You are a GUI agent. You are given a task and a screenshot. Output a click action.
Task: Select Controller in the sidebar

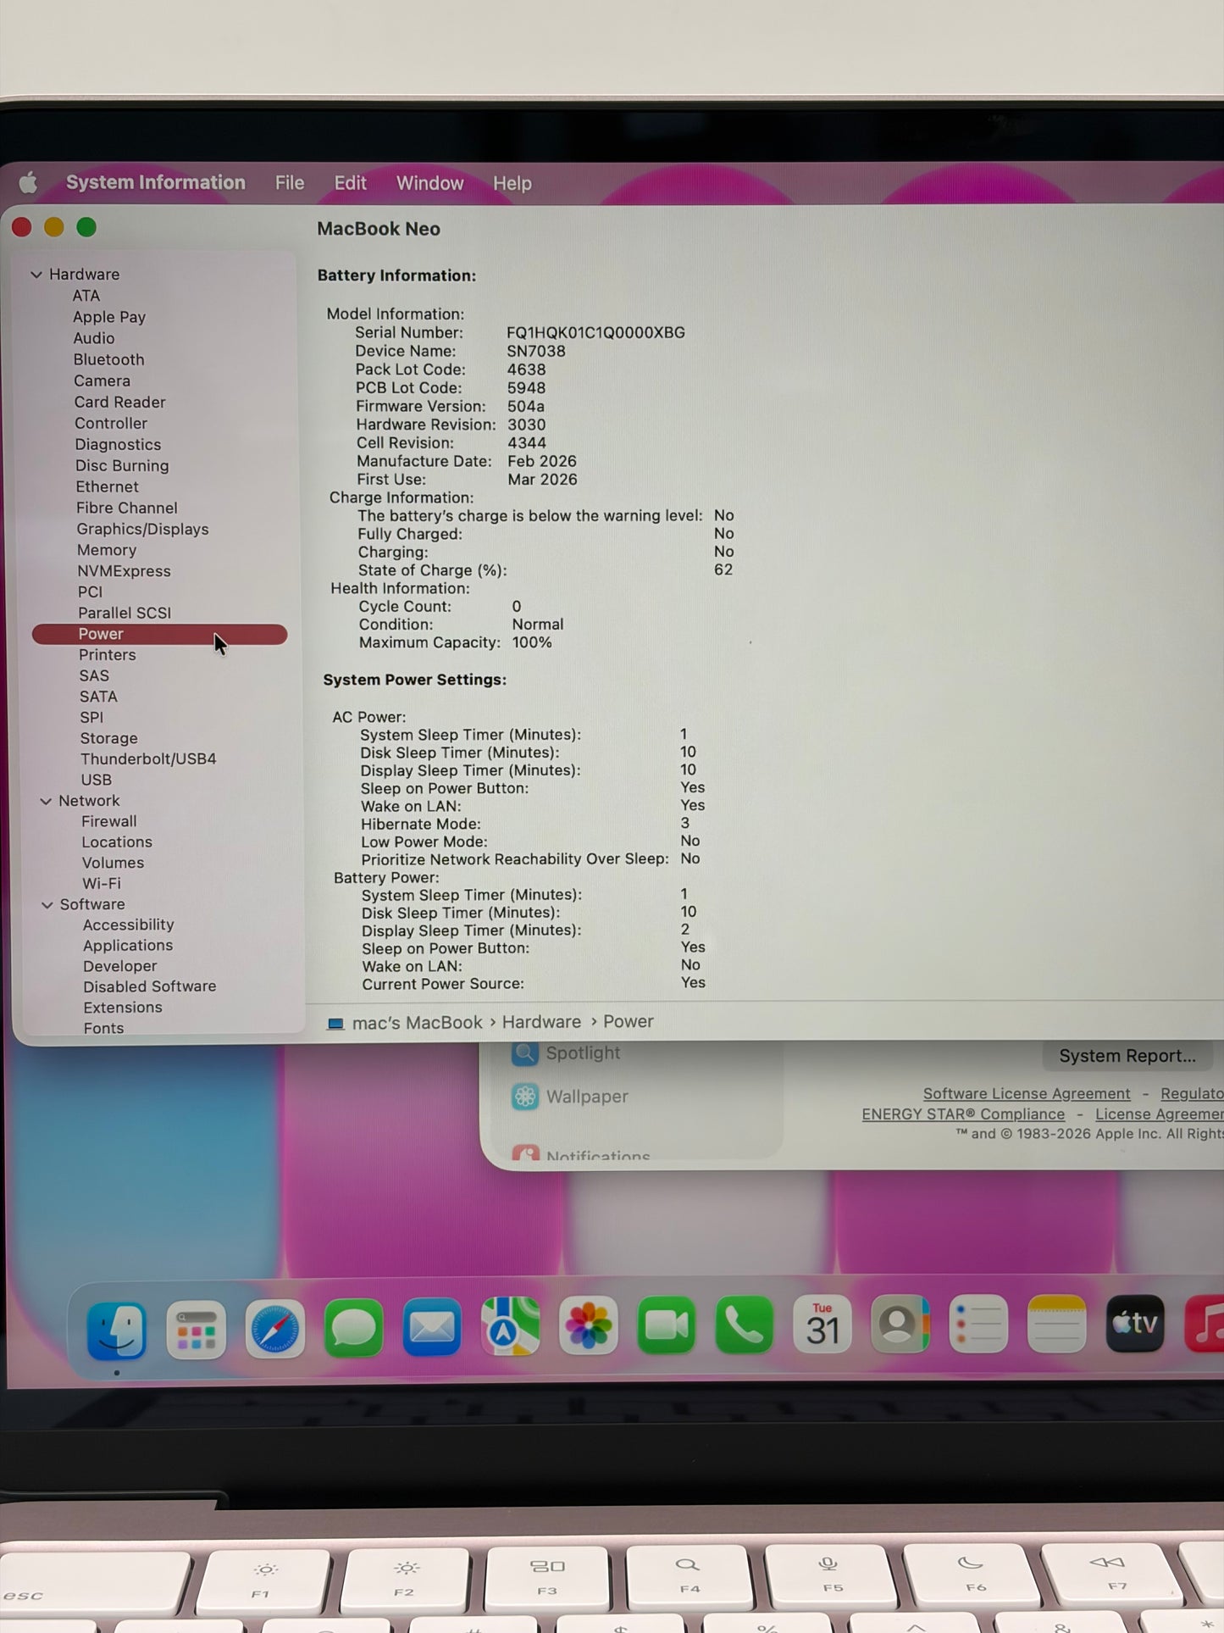pos(111,423)
